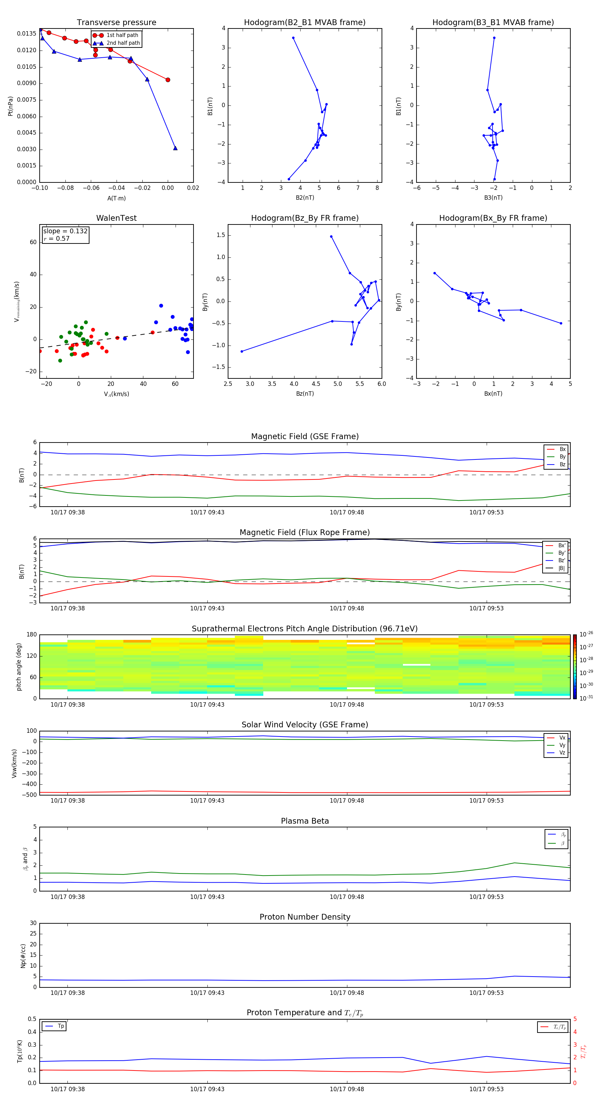
Task: Click the "slope = 0.132" annotation
Action: 65,231
